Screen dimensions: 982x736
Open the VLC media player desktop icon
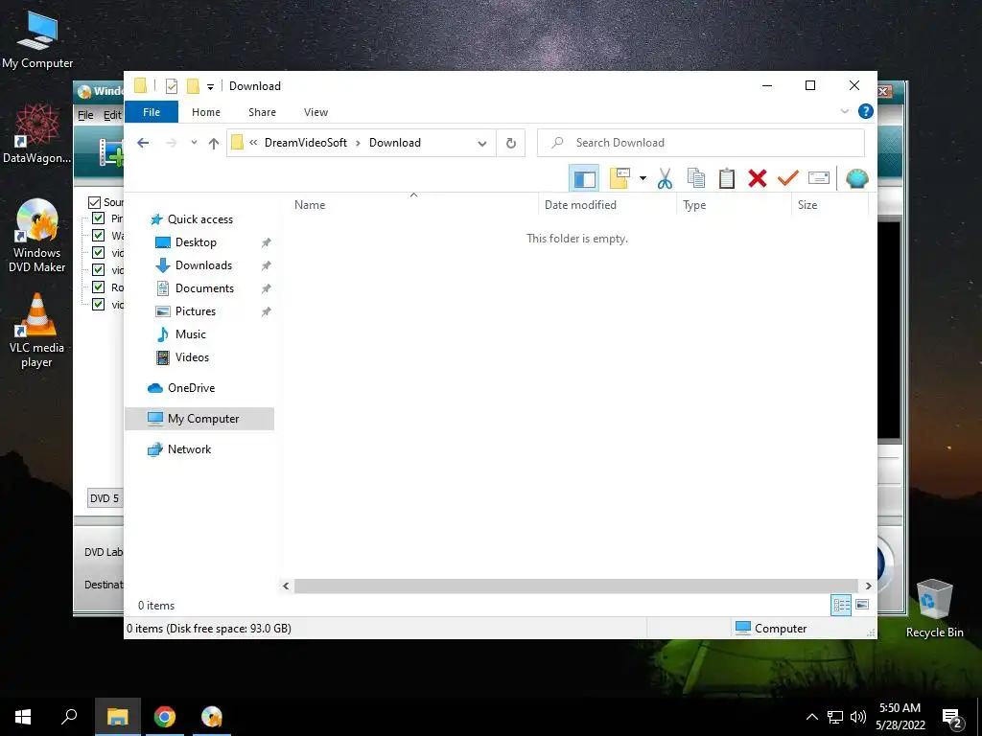[37, 331]
